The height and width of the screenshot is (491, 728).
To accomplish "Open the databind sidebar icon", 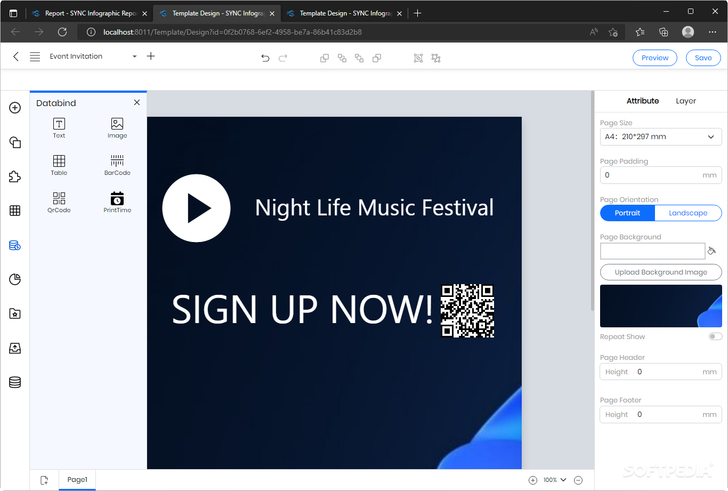I will pos(15,245).
